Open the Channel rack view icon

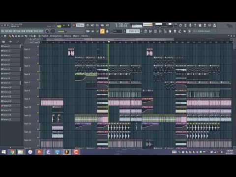click(x=155, y=31)
